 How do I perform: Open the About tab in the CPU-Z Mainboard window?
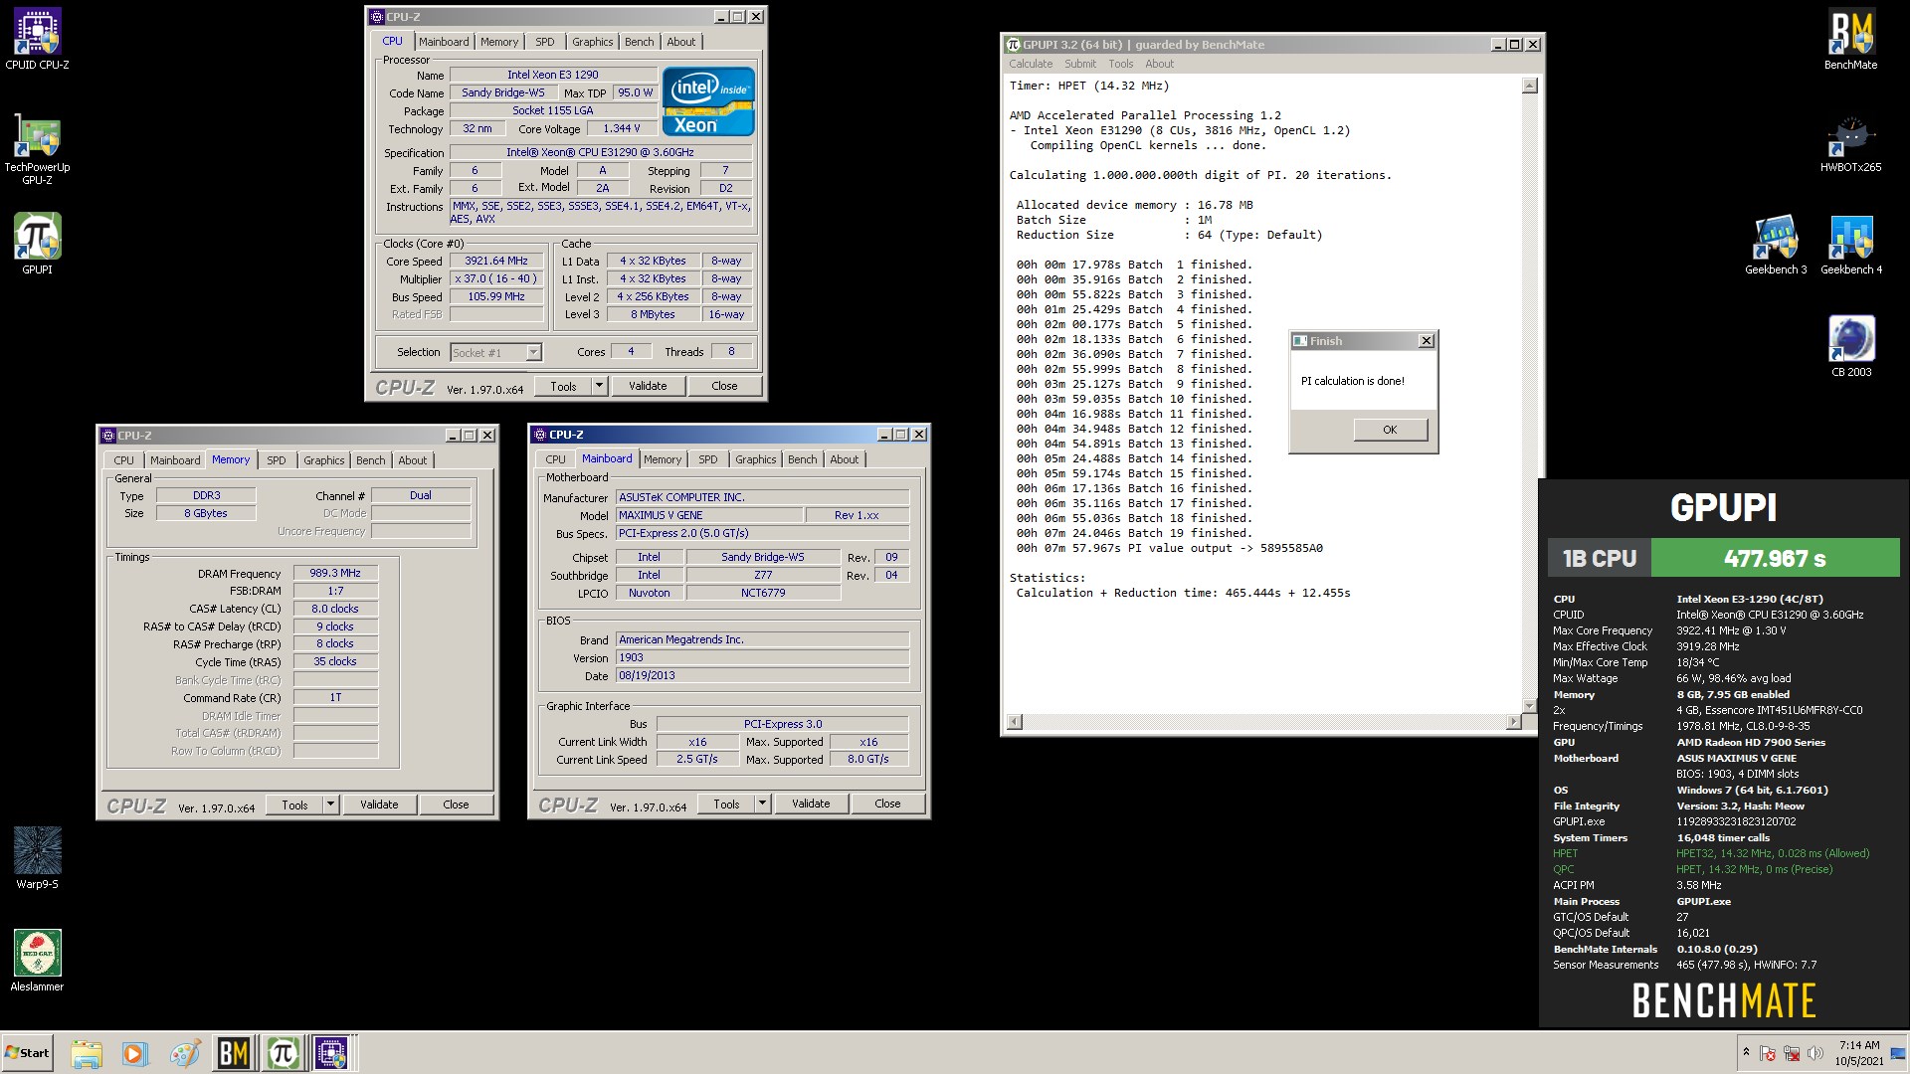(844, 459)
